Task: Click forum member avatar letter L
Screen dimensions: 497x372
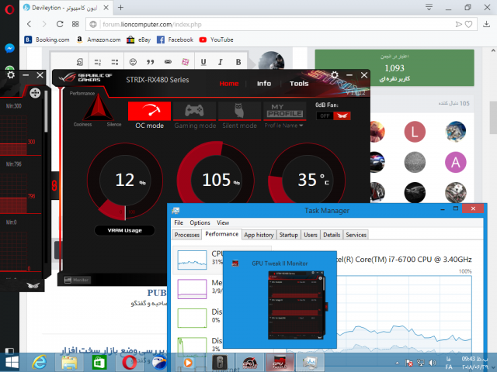Action: 415,132
